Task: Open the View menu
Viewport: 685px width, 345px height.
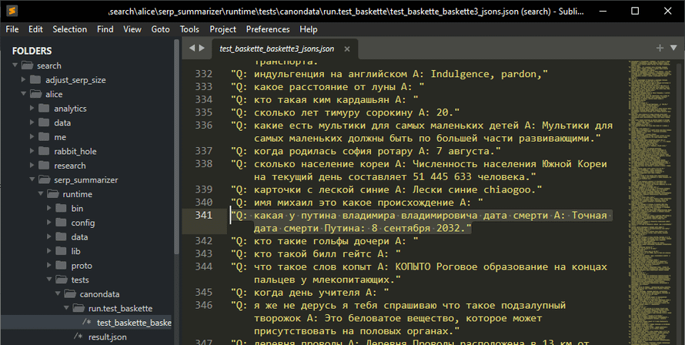Action: (132, 29)
